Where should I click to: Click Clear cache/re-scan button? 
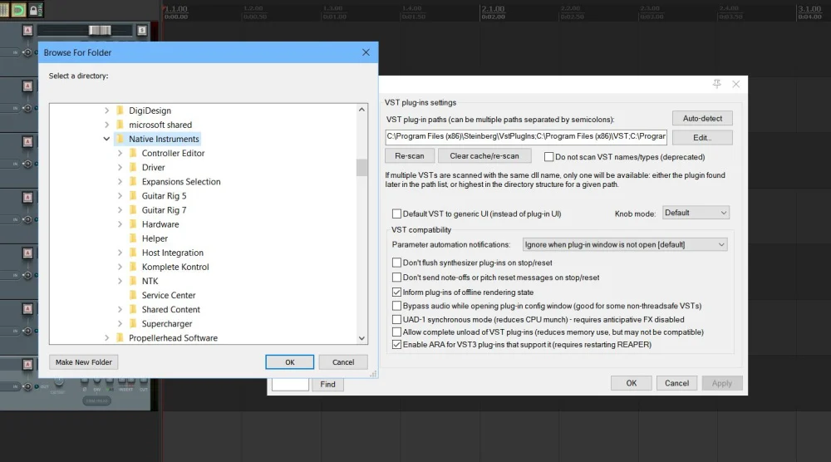pyautogui.click(x=484, y=155)
